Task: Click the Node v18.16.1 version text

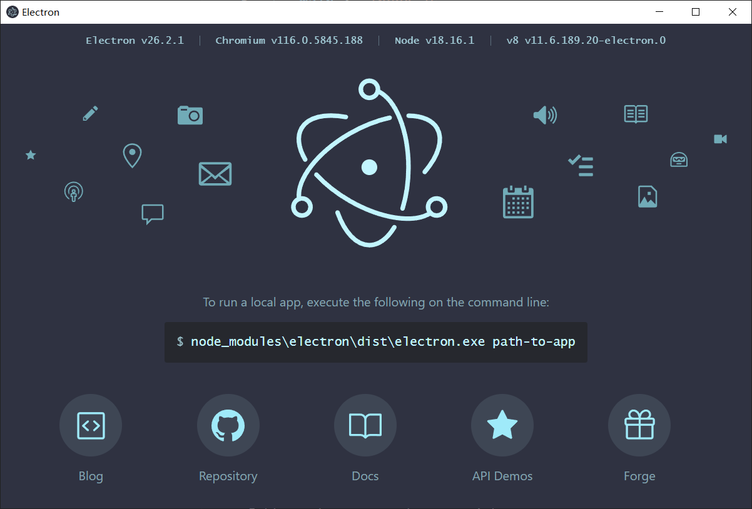Action: [x=434, y=40]
